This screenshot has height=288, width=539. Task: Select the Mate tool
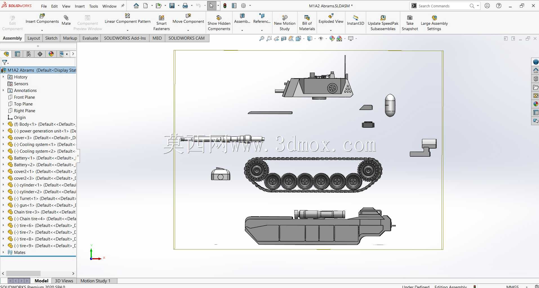[66, 20]
